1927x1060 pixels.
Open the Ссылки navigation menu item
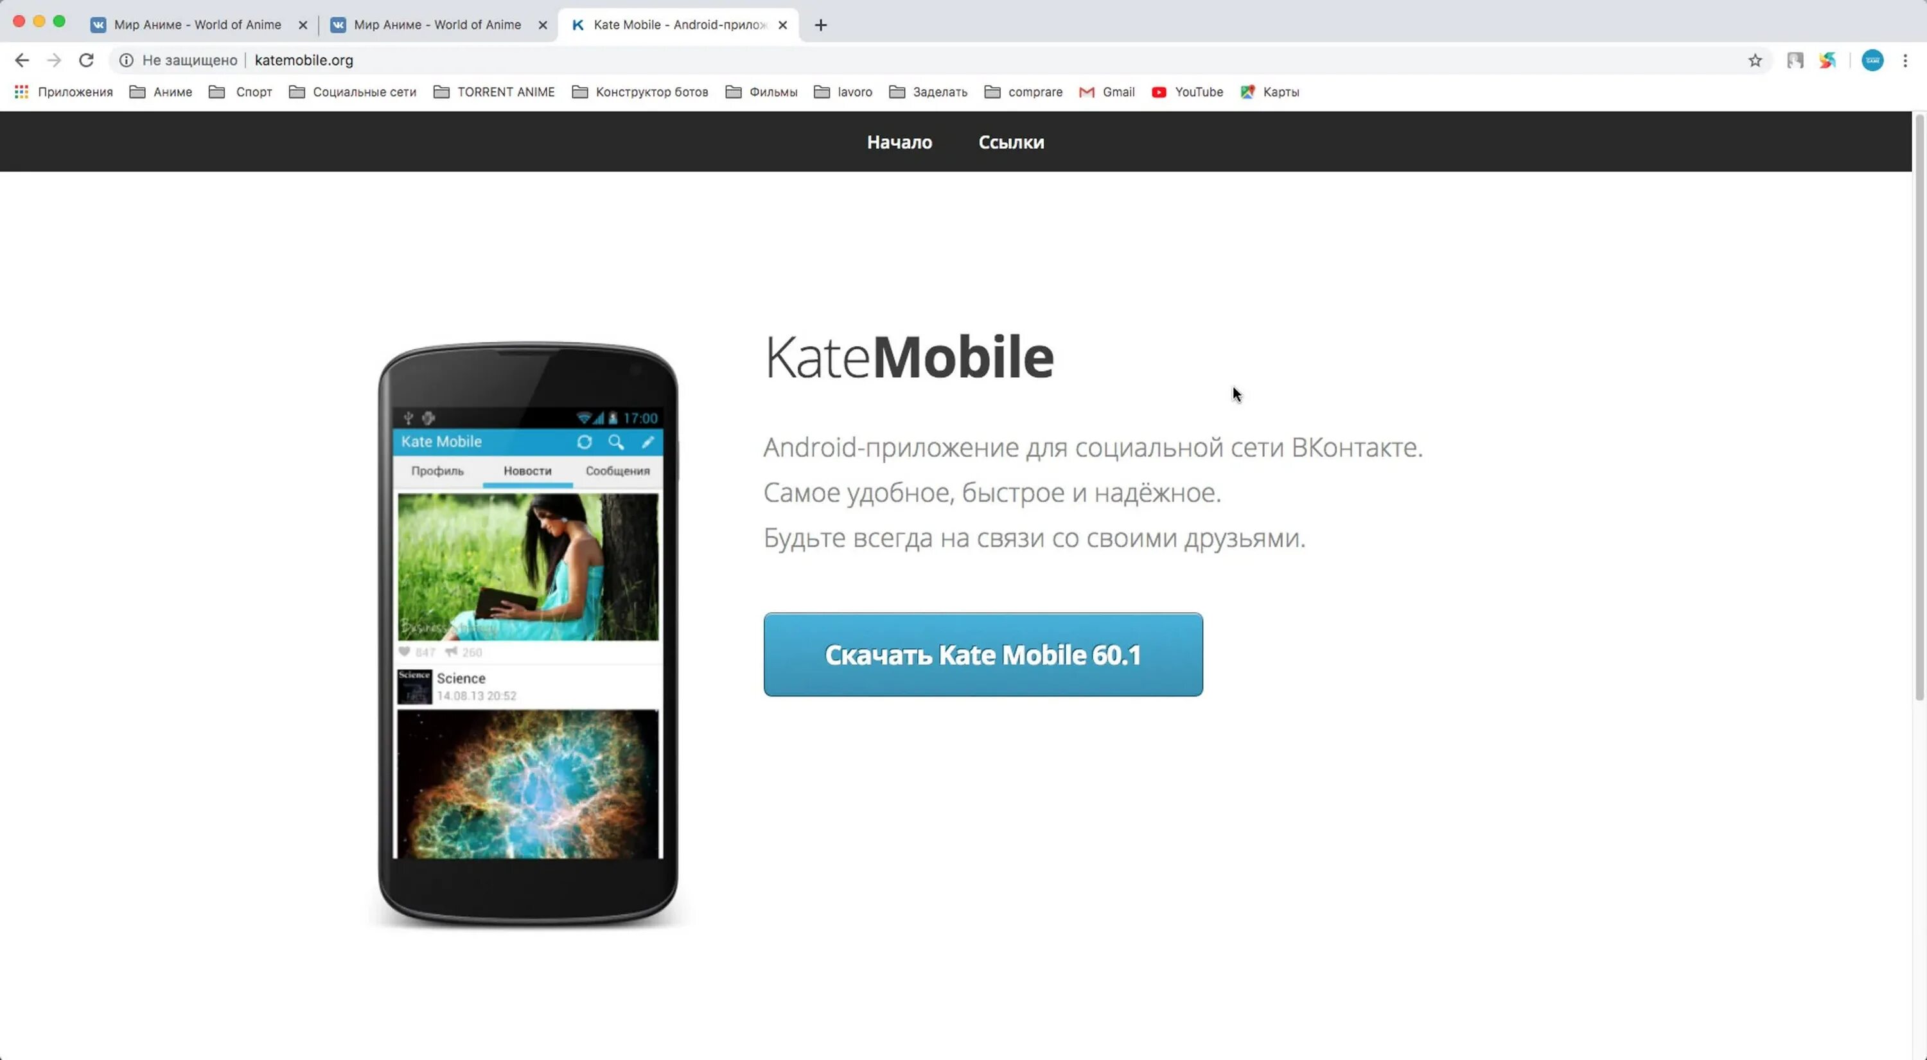click(1011, 141)
